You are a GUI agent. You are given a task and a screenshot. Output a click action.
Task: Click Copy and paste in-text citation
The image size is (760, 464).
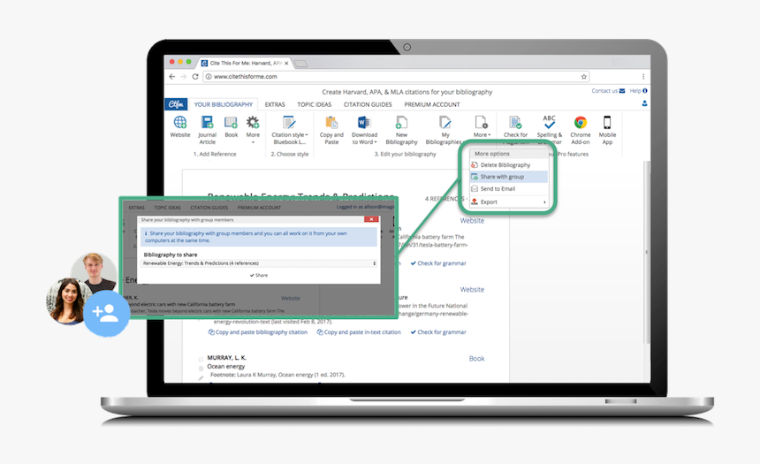[359, 332]
